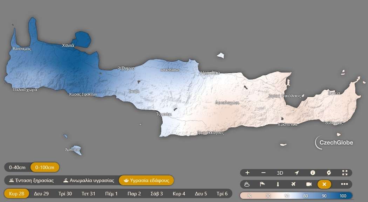
Task: Zoom out with the minus icon
Action: click(x=264, y=173)
